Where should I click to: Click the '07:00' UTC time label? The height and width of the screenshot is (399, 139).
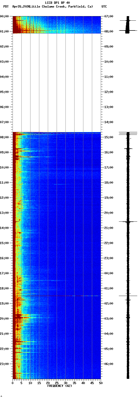109,16
